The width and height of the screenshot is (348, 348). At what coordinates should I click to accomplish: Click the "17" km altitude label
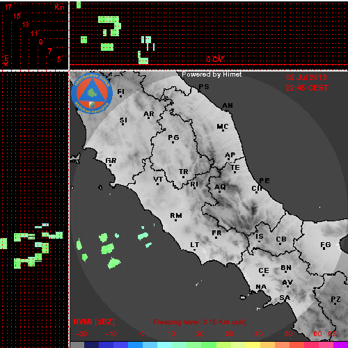click(8, 7)
